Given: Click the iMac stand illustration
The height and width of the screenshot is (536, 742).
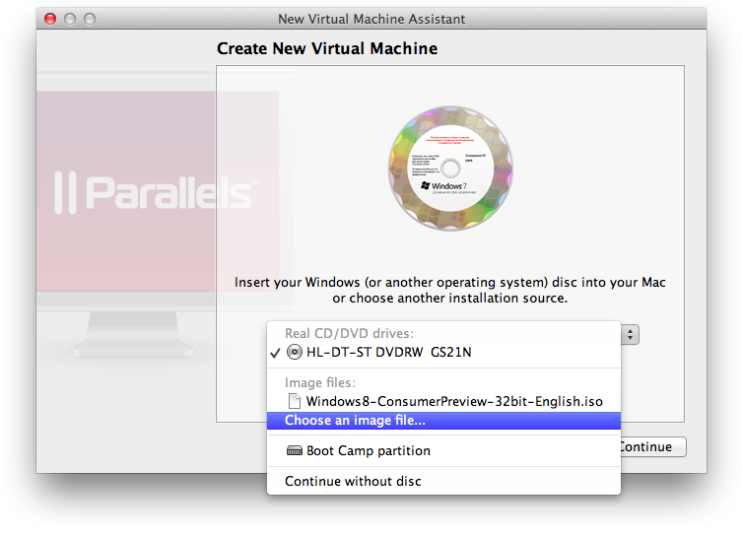Looking at the screenshot, I should 125,335.
